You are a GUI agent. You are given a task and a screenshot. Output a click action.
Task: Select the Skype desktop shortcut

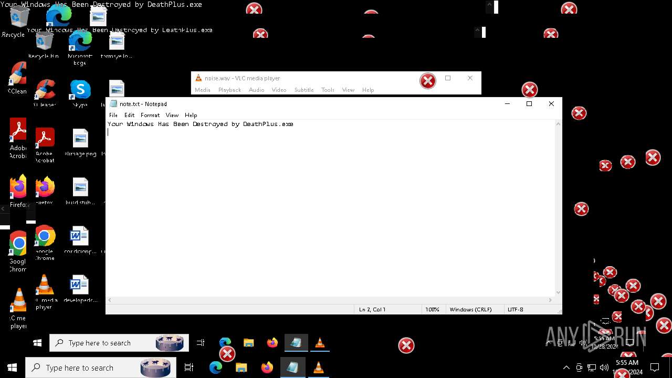(x=80, y=94)
